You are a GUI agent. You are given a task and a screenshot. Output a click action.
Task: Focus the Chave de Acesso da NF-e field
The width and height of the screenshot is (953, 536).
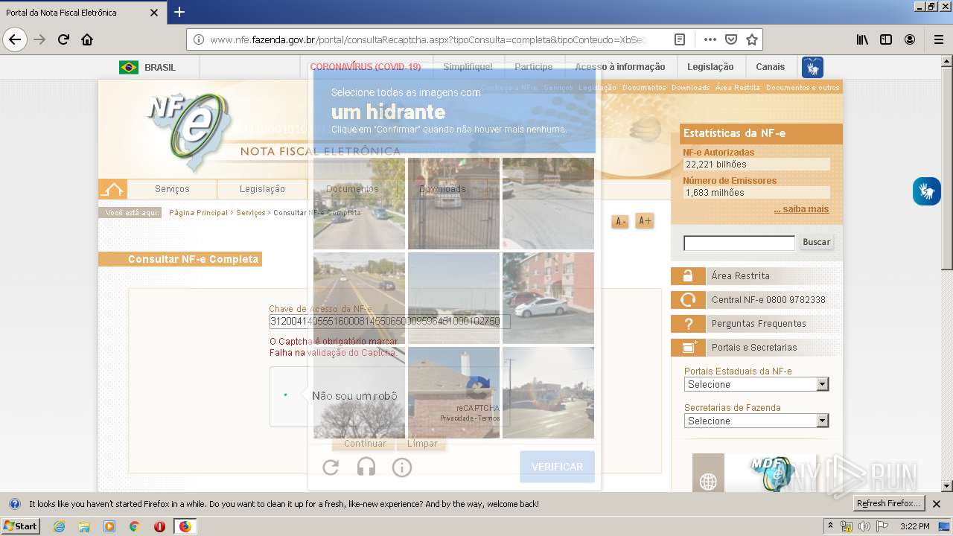click(389, 322)
